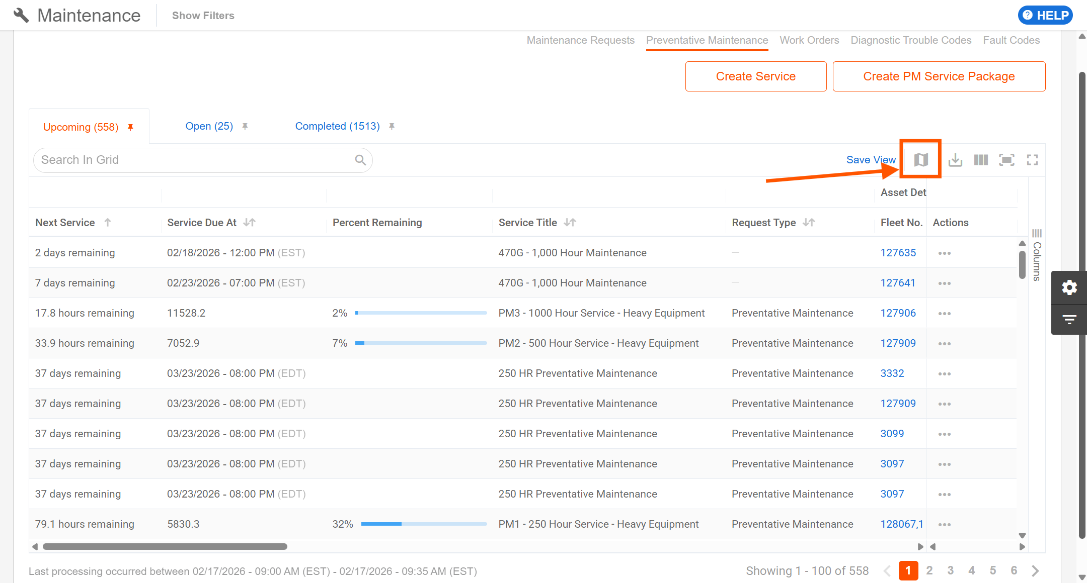The width and height of the screenshot is (1087, 584).
Task: Sort by the Service Due At column
Action: tap(202, 223)
